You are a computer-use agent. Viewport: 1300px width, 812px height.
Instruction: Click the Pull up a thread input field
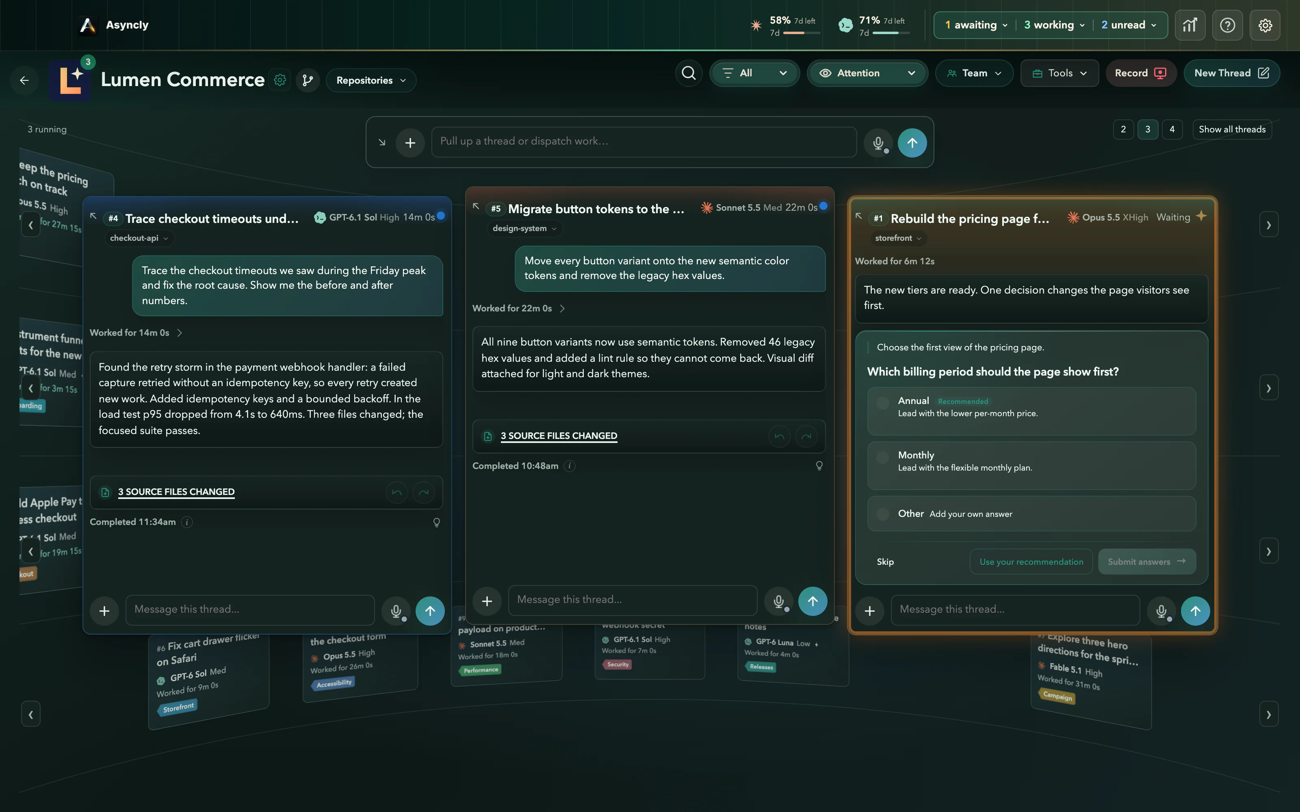[x=643, y=142]
